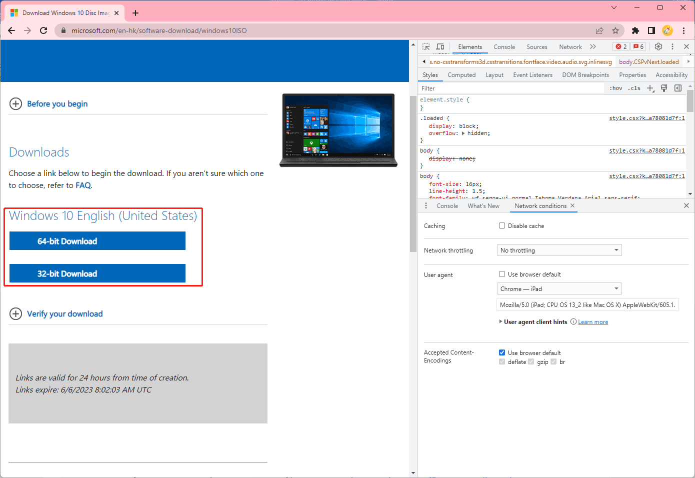Open the Chrome — iPad user agent dropdown
Screen dimensions: 695x478
click(559, 288)
